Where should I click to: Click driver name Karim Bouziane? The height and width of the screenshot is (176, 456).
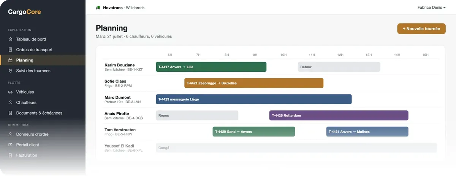pyautogui.click(x=120, y=65)
